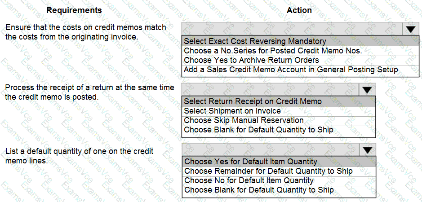This screenshot has height=202, width=422.
Task: Expand the first Action dropdown arrow
Action: tap(410, 29)
